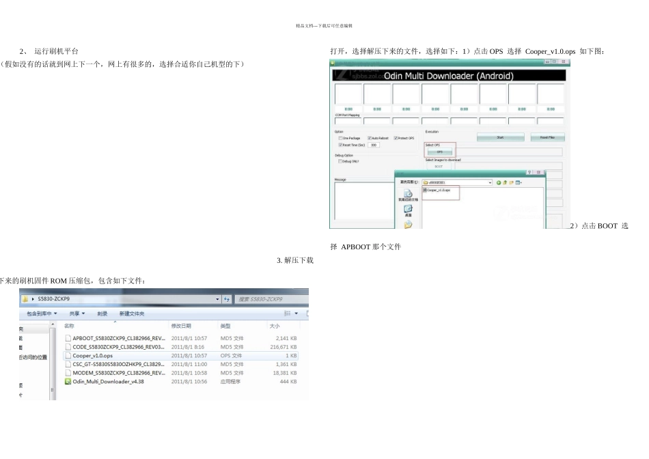Click the Cooper_v1.0.ops file icon in Explorer
This screenshot has width=649, height=459.
(68, 356)
